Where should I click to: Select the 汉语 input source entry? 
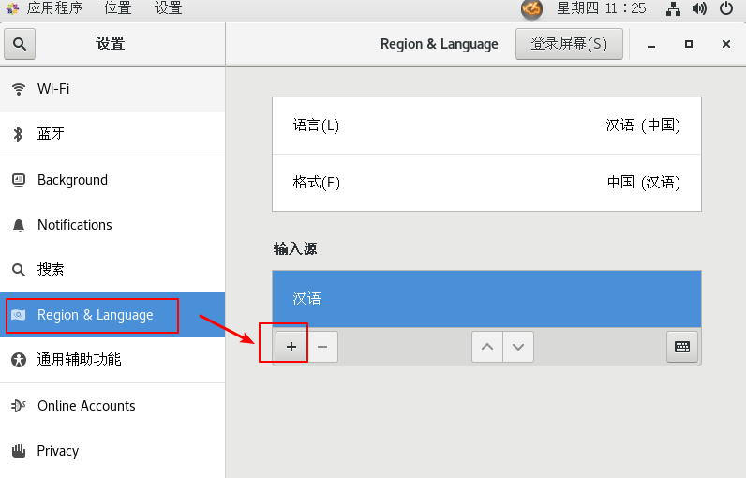tap(486, 299)
